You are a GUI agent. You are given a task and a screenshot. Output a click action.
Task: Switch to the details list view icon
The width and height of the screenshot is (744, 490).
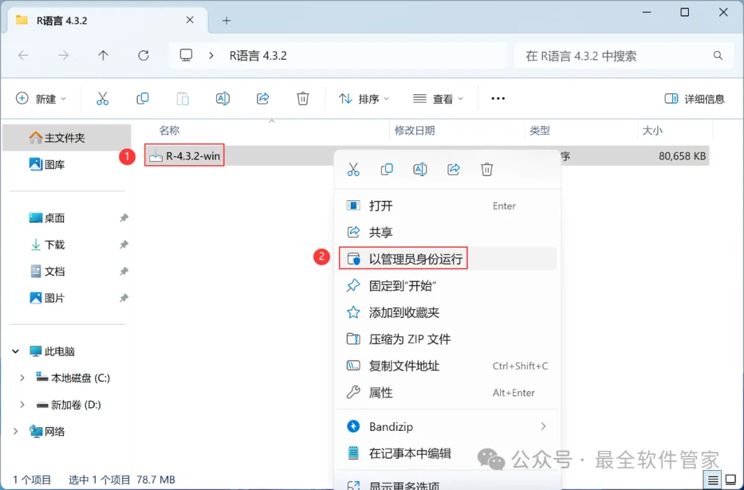coord(713,480)
